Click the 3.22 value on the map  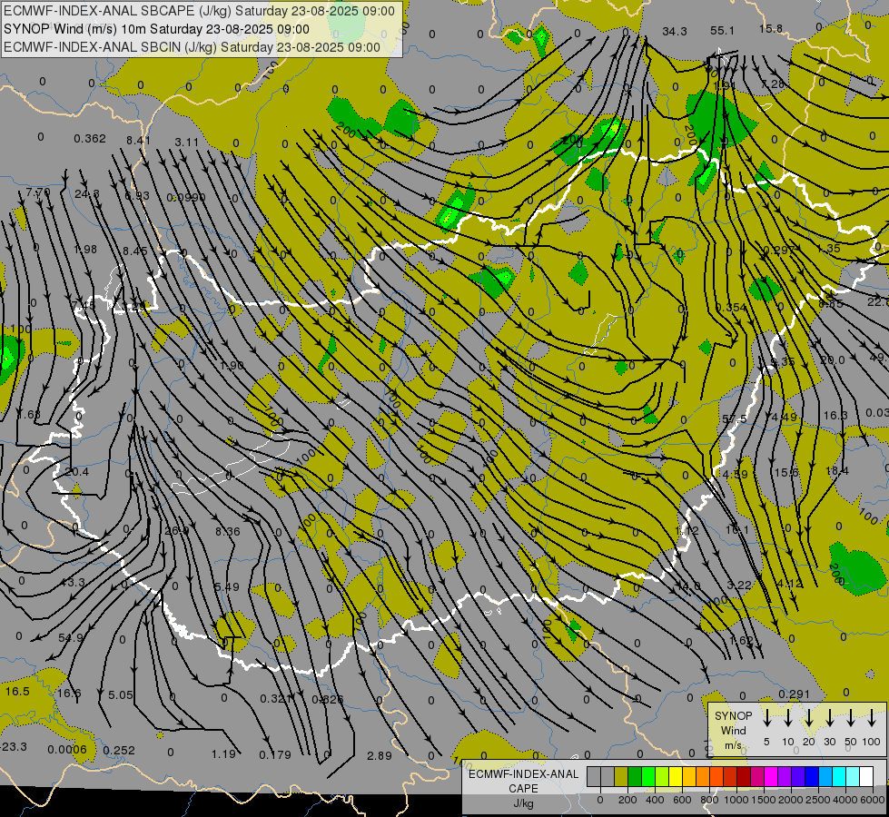coord(739,585)
